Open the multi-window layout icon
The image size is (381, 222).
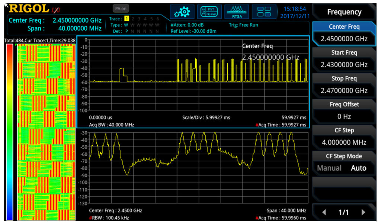tap(264, 12)
